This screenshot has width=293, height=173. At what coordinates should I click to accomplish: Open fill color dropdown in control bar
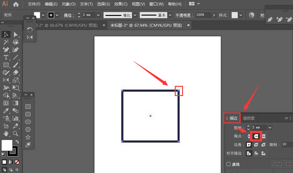tap(43, 15)
